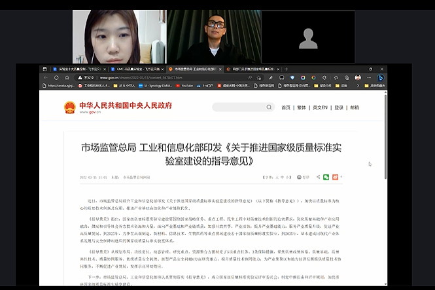The height and width of the screenshot is (290, 435).
Task: Click the address bar URL www.gov.cn
Action: coord(141,78)
